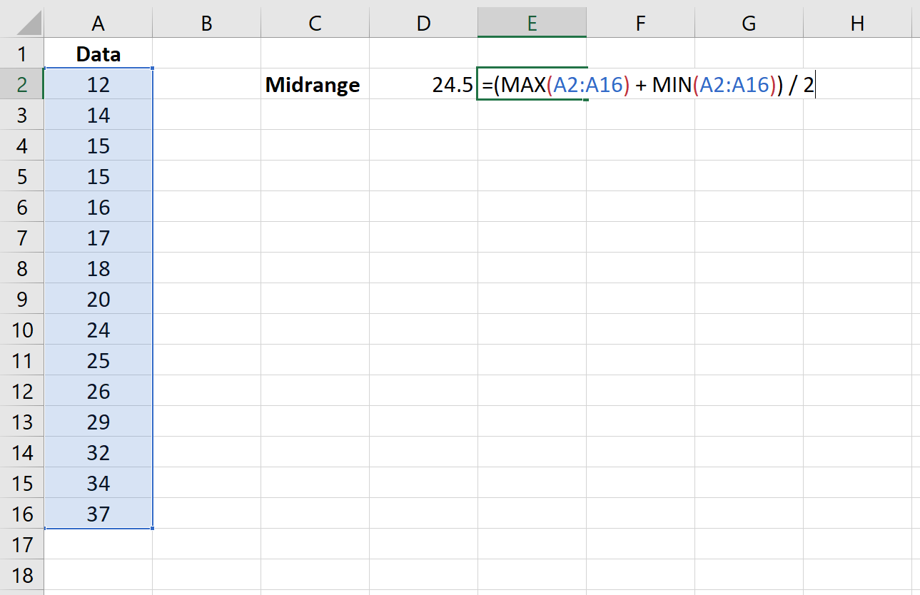Select row 18 header
The image size is (920, 595).
pyautogui.click(x=22, y=575)
